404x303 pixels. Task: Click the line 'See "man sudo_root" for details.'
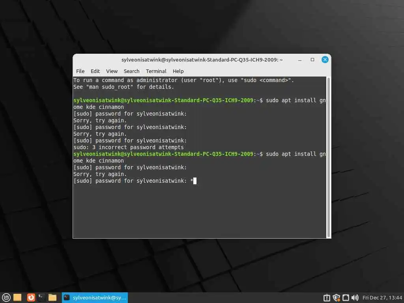click(123, 87)
